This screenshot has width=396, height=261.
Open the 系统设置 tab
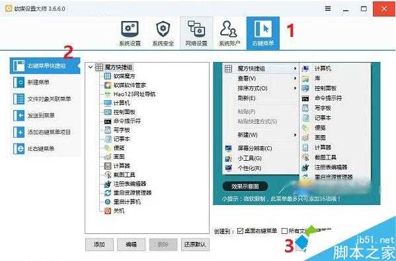pyautogui.click(x=130, y=33)
